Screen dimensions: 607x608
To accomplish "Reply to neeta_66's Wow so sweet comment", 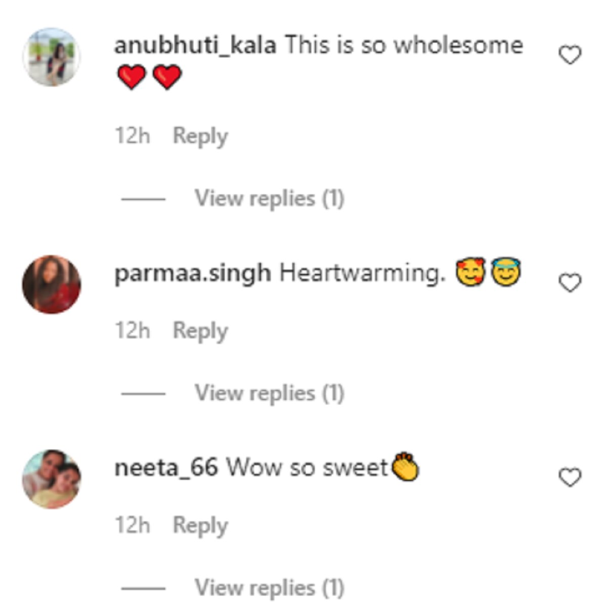I will (200, 526).
